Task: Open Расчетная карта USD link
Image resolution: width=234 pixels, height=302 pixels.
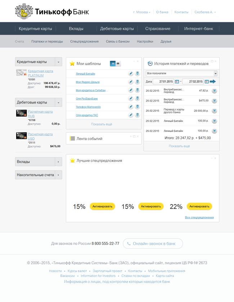Action: coord(40,136)
